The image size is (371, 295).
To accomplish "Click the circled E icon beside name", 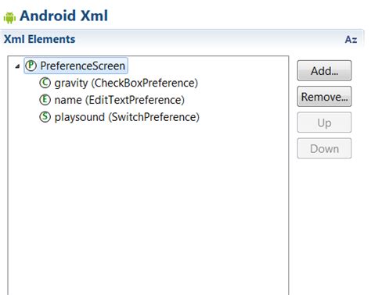I will 45,100.
